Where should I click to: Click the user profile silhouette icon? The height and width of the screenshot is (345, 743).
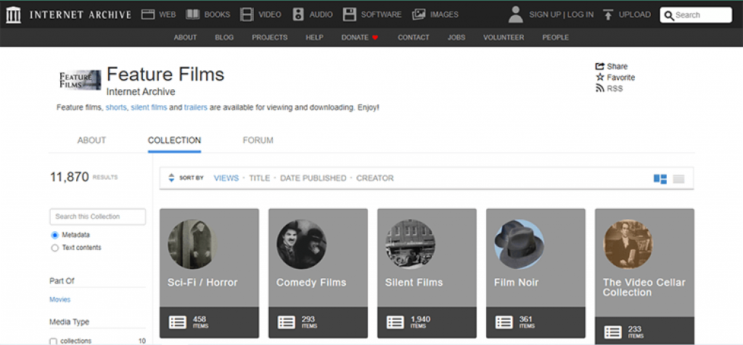516,14
